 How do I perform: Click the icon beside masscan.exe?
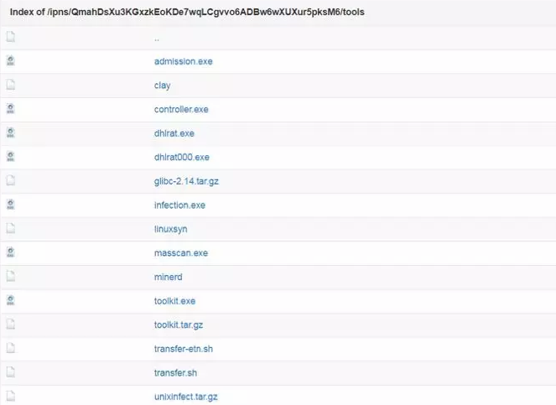pyautogui.click(x=11, y=252)
